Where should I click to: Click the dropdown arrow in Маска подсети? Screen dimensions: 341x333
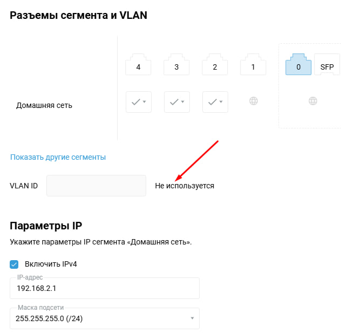coord(192,318)
